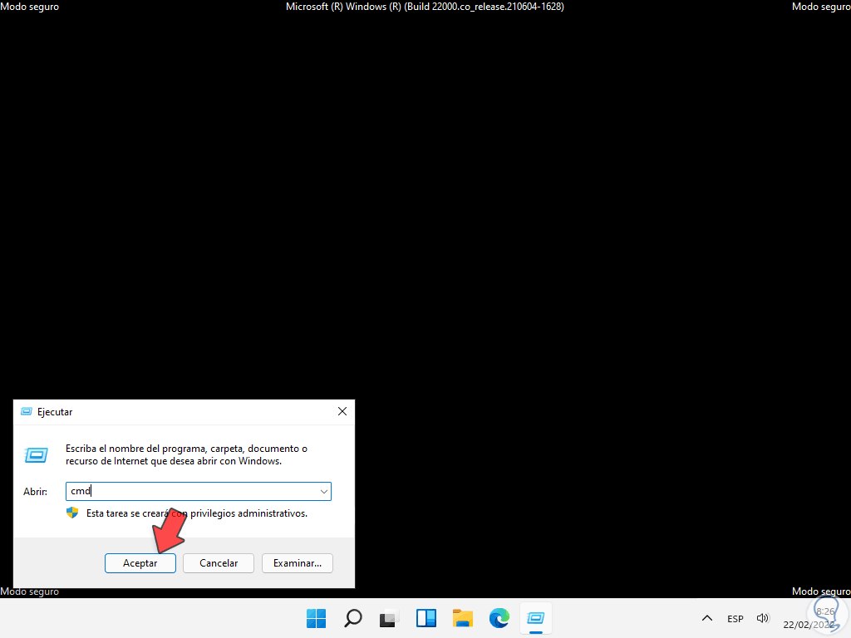
Task: Open the volume speaker tray icon
Action: 763,618
